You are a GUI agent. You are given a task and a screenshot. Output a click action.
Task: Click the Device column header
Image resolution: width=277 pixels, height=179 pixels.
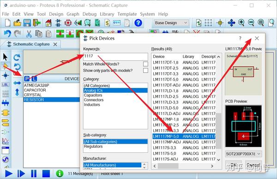tap(166, 57)
